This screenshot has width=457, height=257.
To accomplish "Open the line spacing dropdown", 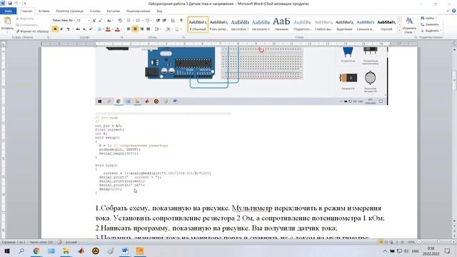I will (x=158, y=29).
